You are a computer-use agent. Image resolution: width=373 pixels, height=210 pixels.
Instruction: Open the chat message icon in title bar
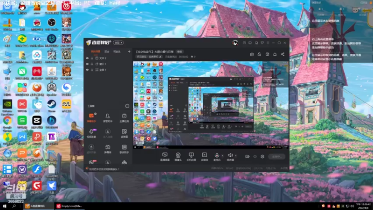(x=250, y=43)
